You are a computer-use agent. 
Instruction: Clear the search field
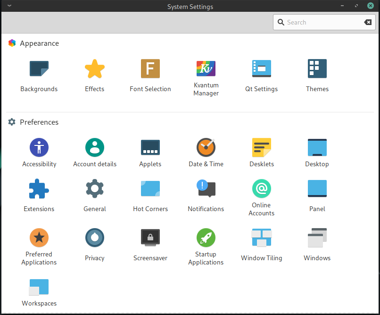368,22
